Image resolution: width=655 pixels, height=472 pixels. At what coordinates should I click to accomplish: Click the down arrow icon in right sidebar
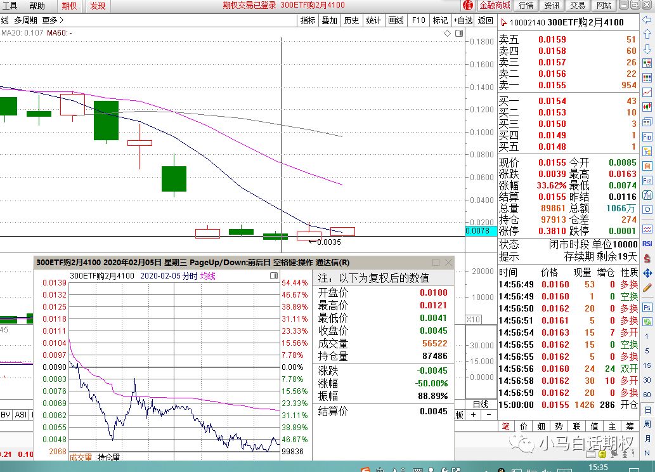coord(647,48)
